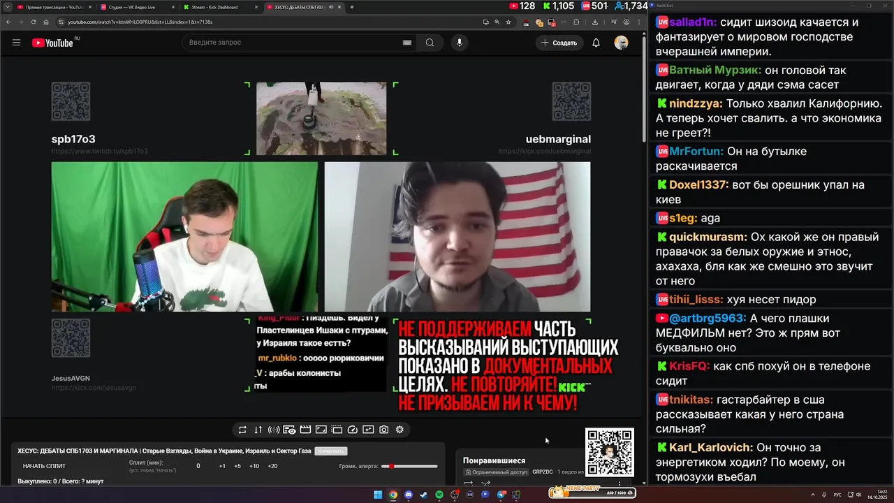894x503 pixels.
Task: Expand the browser tab search dropdown
Action: pyautogui.click(x=7, y=7)
